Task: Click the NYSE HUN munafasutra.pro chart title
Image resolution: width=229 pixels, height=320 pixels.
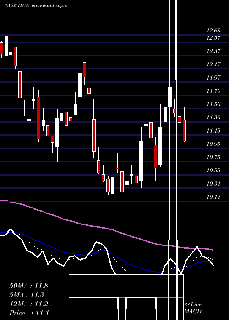Action: point(36,5)
